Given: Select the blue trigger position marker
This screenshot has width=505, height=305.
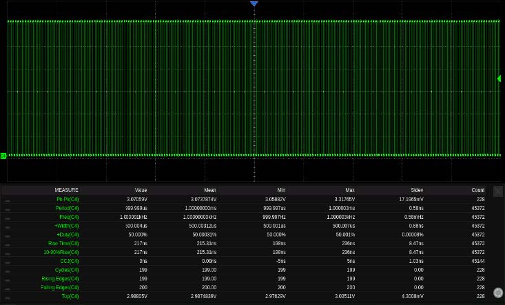Looking at the screenshot, I should tap(254, 4).
